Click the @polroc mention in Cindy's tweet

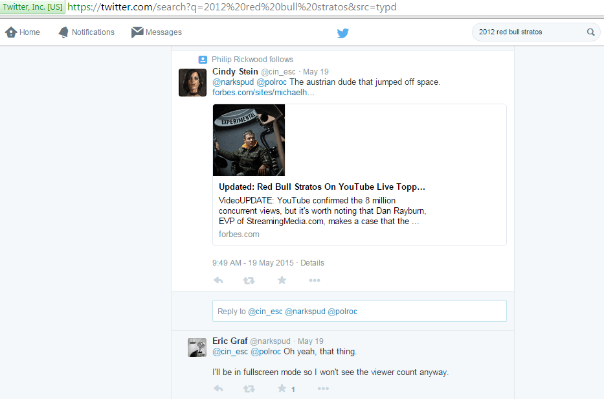point(272,82)
